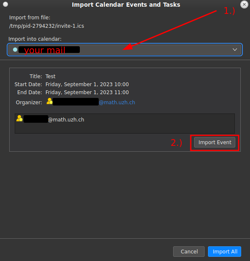Click the attendee person icon
The height and width of the screenshot is (261, 250).
click(x=19, y=119)
